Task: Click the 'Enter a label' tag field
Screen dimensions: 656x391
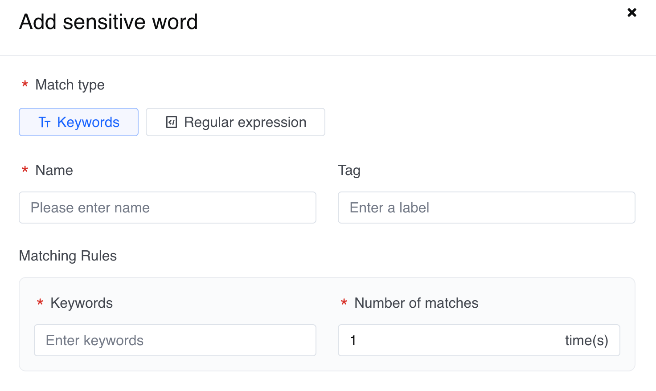Action: pyautogui.click(x=486, y=208)
